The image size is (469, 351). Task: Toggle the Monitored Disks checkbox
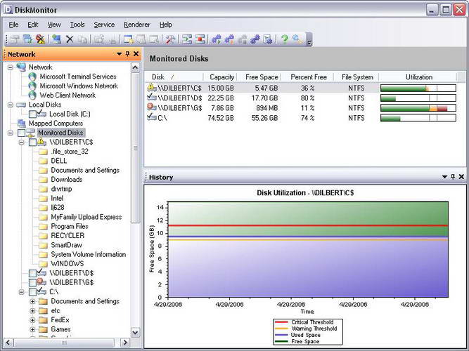(x=22, y=133)
